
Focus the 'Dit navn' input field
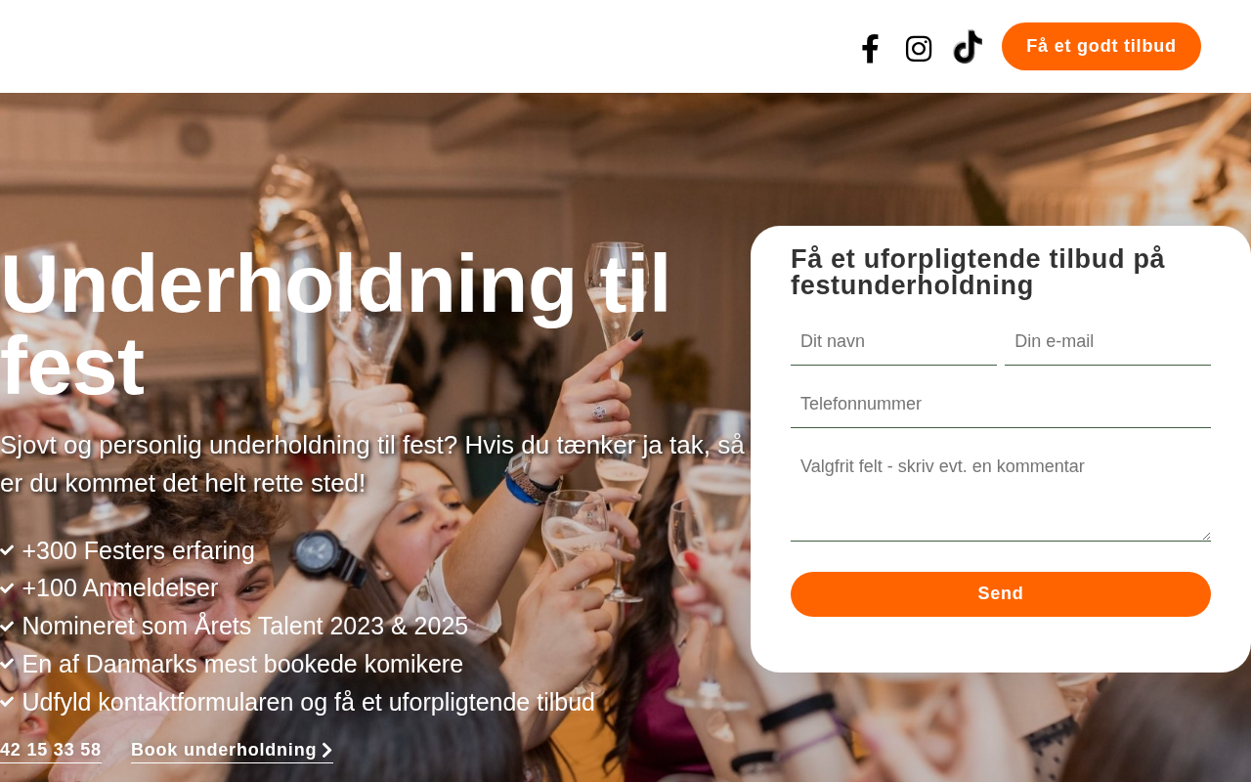point(893,342)
